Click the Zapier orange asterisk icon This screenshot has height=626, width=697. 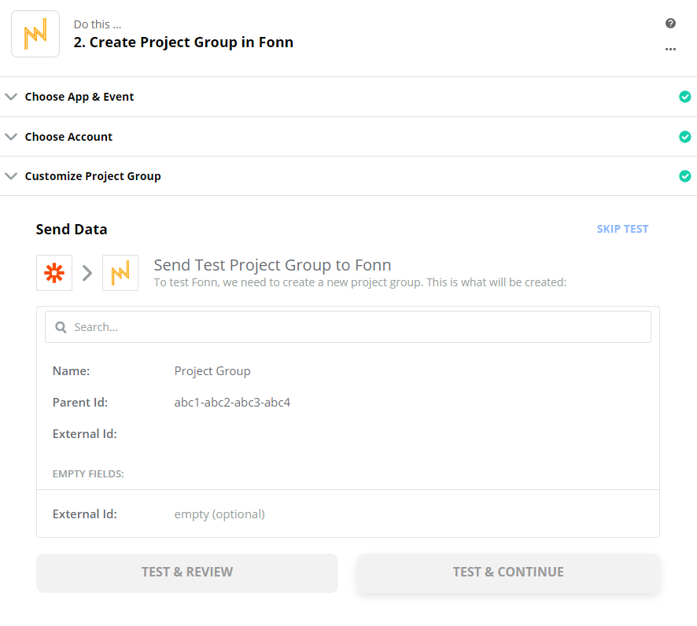point(54,273)
